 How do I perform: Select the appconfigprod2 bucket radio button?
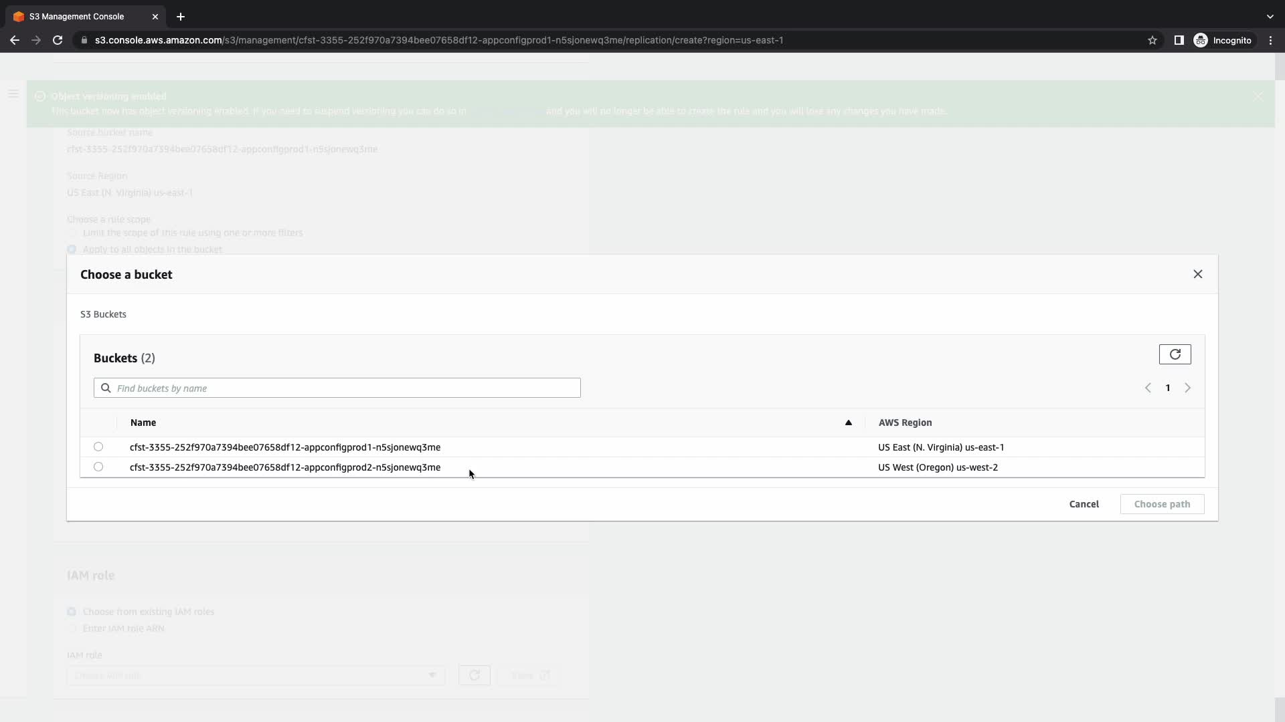[98, 467]
